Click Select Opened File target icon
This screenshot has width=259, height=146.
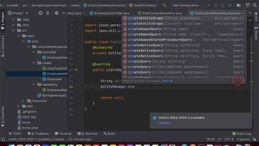[40, 13]
